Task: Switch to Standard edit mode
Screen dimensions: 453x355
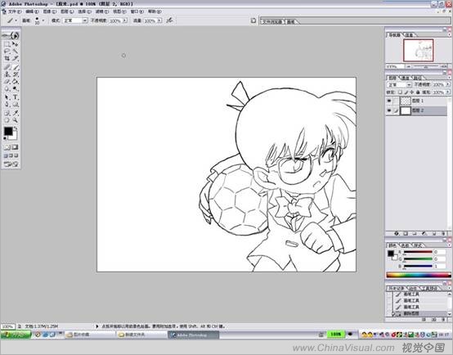Action: [7, 147]
